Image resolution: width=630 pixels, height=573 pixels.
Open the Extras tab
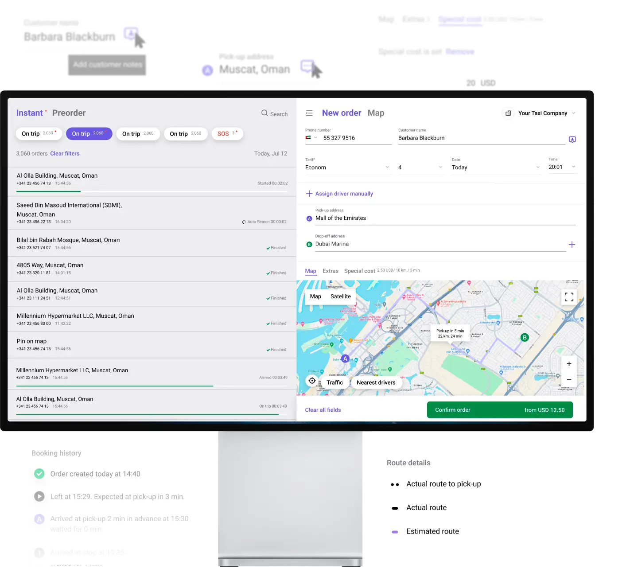pos(330,271)
